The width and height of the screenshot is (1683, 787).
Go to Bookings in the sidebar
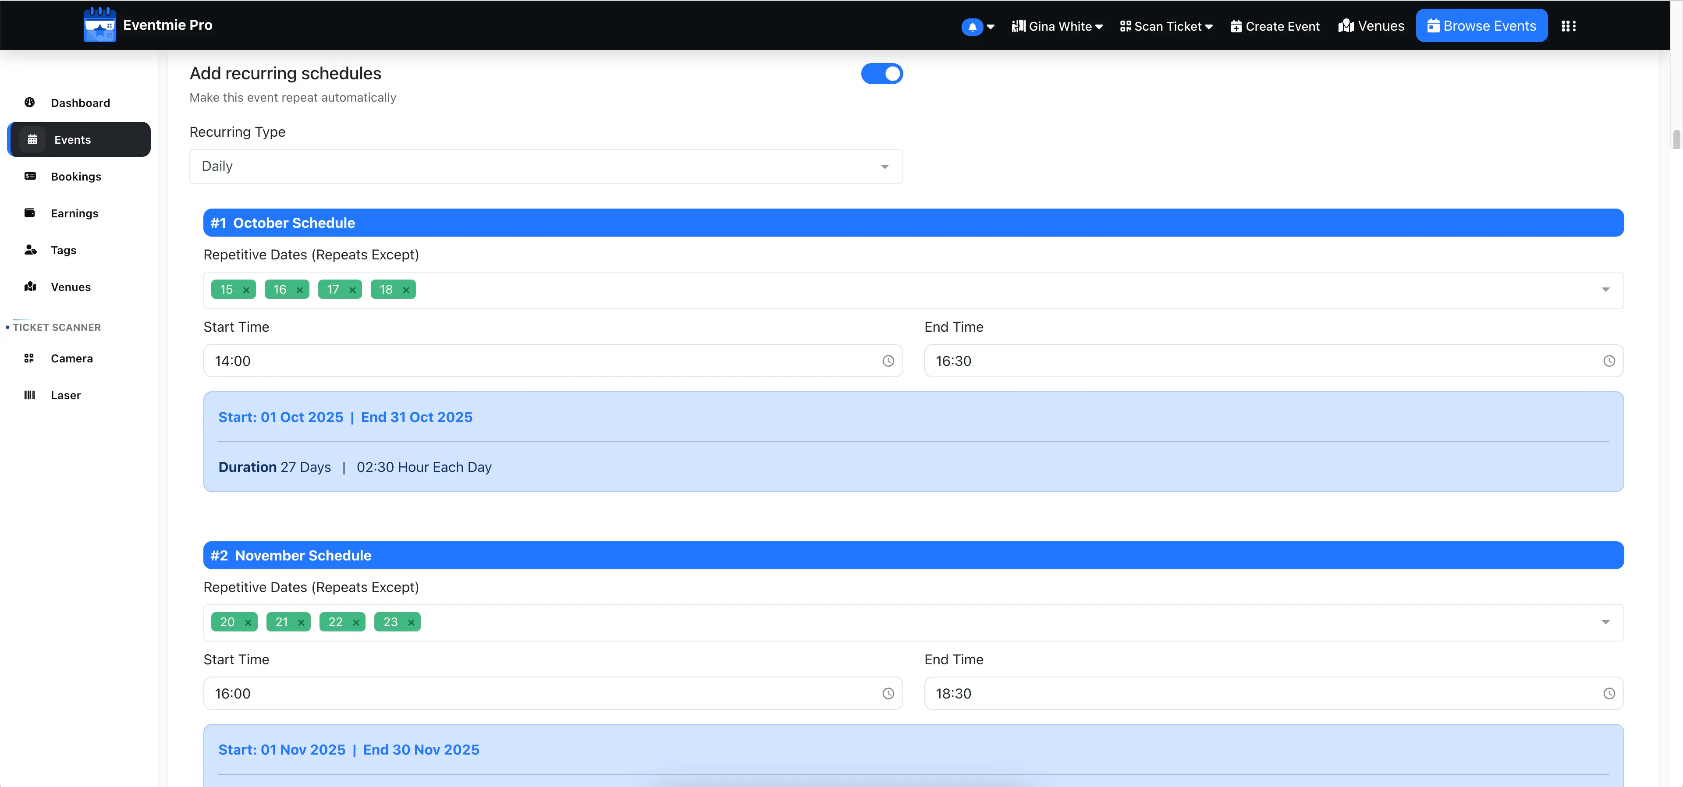76,177
